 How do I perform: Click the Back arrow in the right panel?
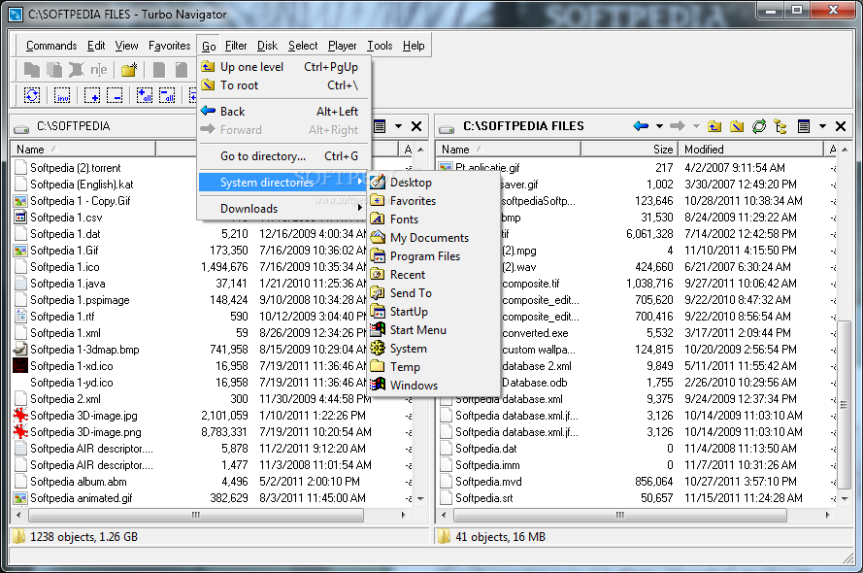641,126
